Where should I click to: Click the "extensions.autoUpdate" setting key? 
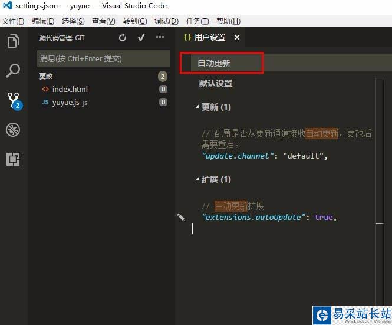[253, 217]
